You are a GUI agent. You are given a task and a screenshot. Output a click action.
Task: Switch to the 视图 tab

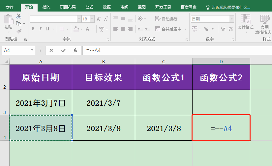click(x=141, y=7)
